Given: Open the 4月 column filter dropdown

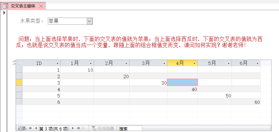Looking at the screenshot, I should (x=194, y=63).
